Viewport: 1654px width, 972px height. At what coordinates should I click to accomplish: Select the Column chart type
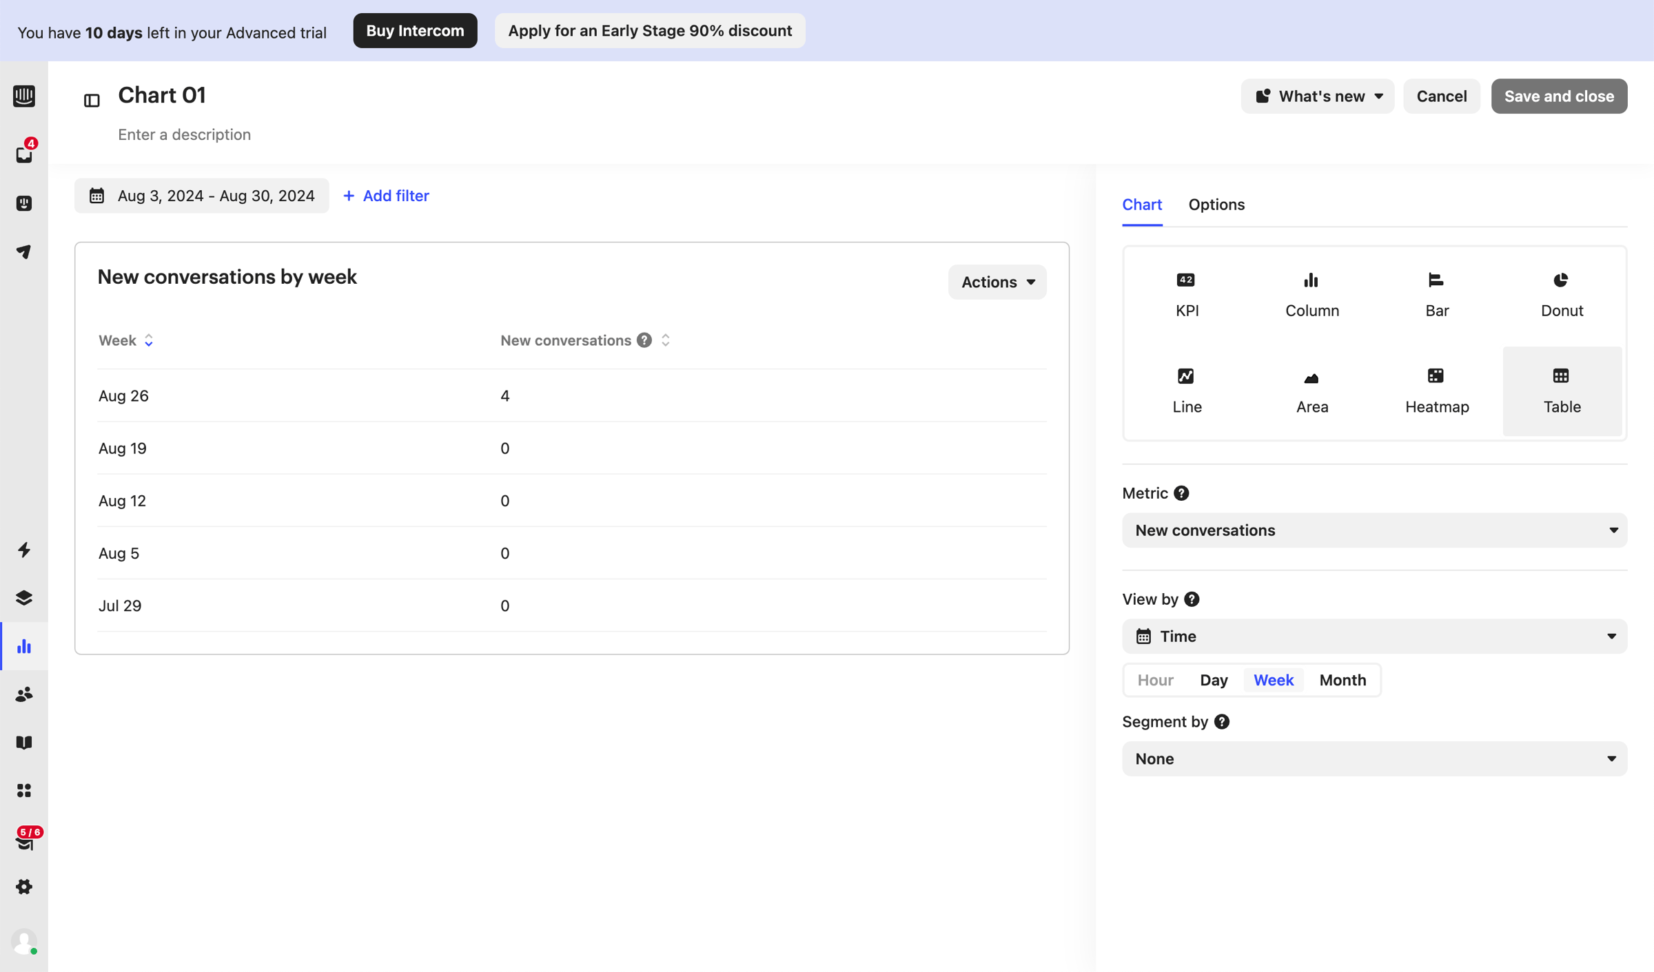(1312, 295)
